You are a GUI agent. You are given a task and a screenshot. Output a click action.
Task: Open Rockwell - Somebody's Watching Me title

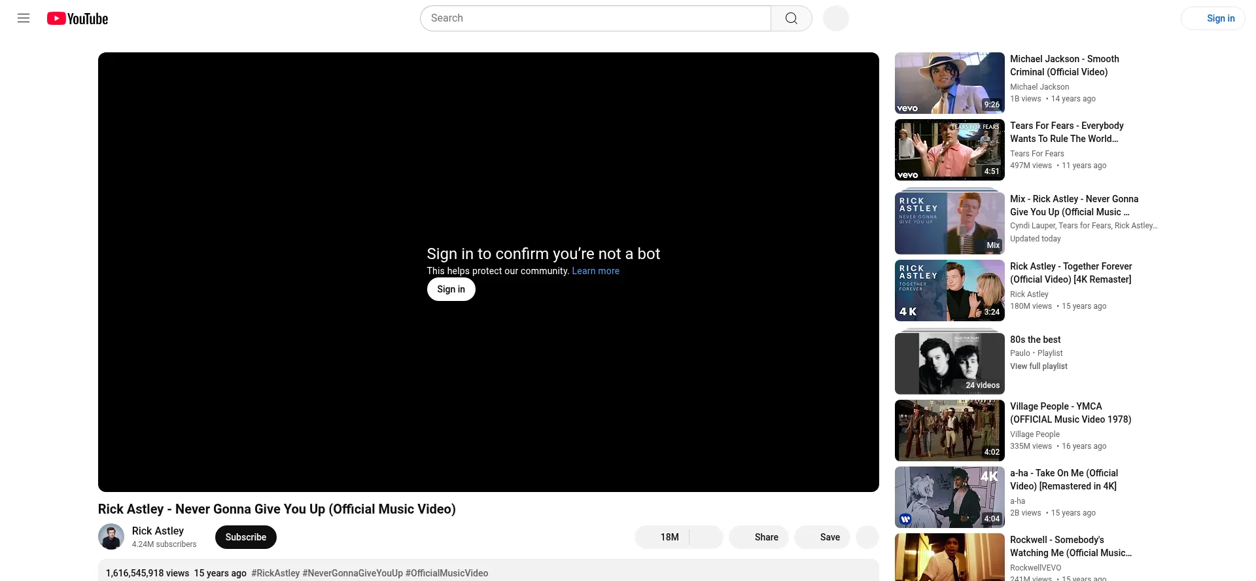pos(1071,546)
